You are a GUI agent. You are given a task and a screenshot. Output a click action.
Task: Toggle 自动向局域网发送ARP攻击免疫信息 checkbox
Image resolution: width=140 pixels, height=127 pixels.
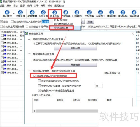tap(39, 81)
